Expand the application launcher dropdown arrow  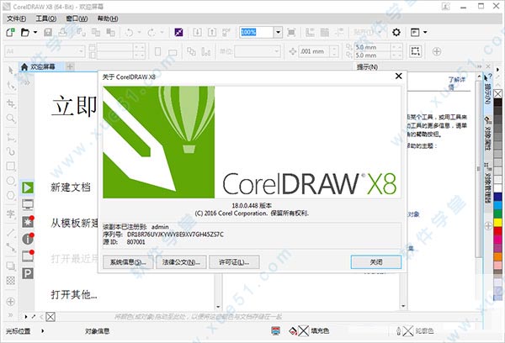[x=425, y=32]
